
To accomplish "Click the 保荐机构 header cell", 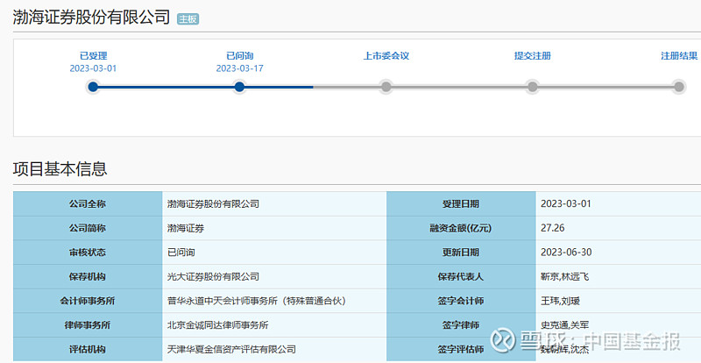I will (x=88, y=276).
